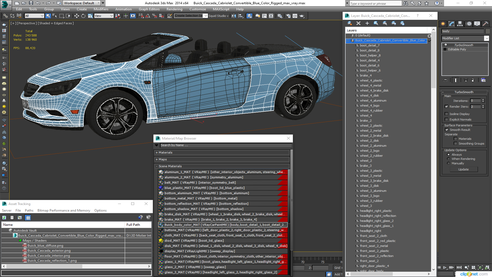
Task: Open reference coordinate View dropdown
Action: pos(104,16)
